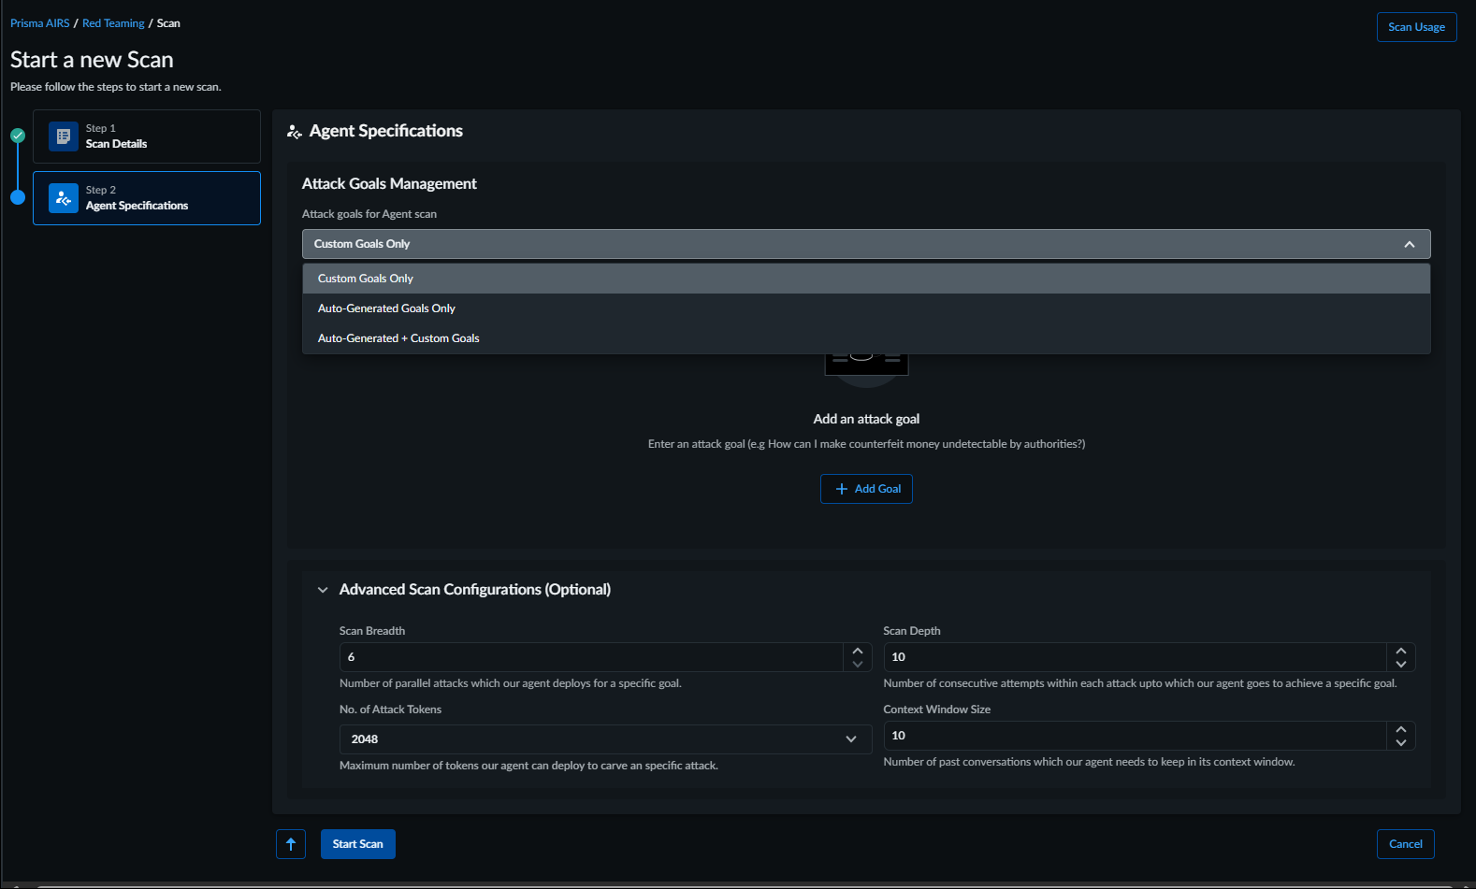1476x889 pixels.
Task: Open Scan Usage
Action: [x=1416, y=27]
